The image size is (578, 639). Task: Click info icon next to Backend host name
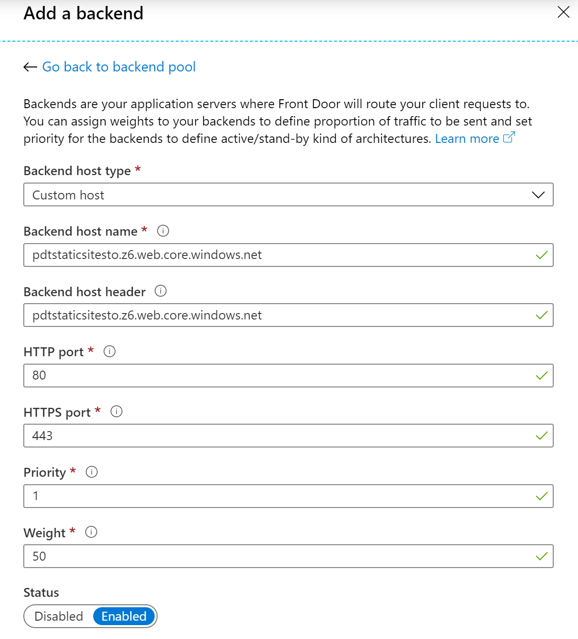tap(163, 231)
